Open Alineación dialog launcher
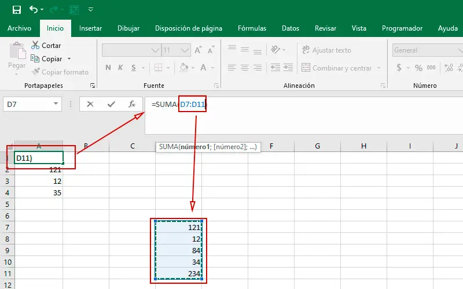This screenshot has width=463, height=289. tap(383, 86)
